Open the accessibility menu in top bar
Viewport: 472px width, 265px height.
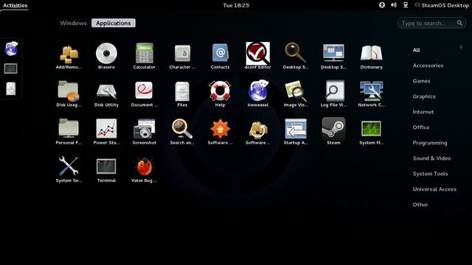(382, 5)
